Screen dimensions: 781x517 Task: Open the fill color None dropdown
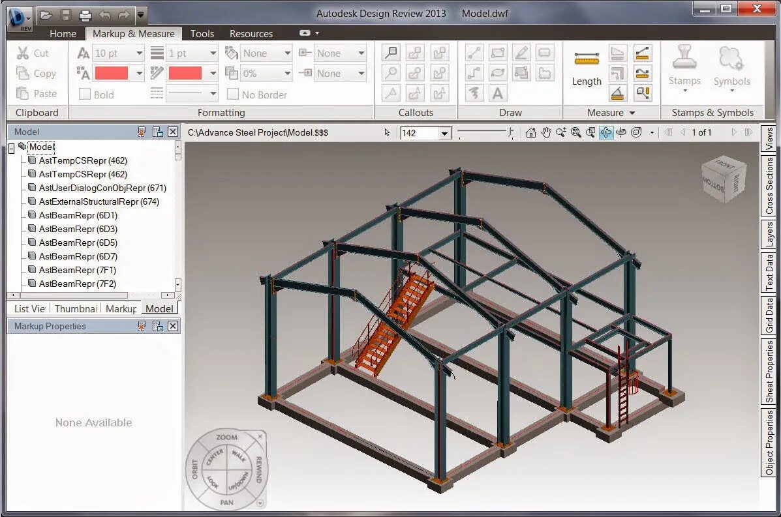[287, 53]
